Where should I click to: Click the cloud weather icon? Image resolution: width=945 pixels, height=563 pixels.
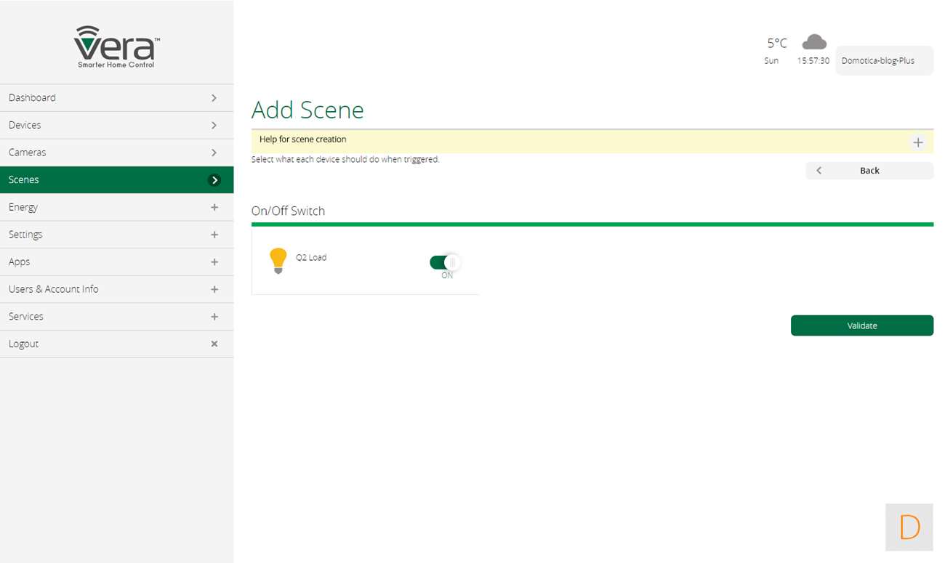[x=813, y=42]
